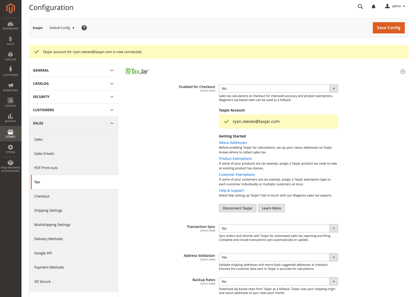Image resolution: width=416 pixels, height=297 pixels.
Task: Click the Magento logo icon
Action: click(x=10, y=8)
